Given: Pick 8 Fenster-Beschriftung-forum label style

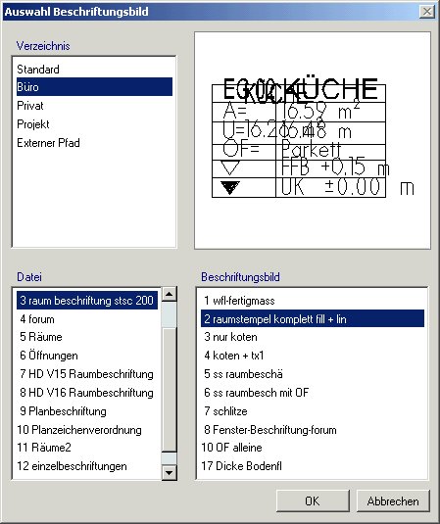Looking at the screenshot, I should [x=270, y=430].
